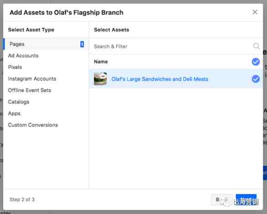The image size is (267, 214).
Task: Open the Pixels asset type
Action: (15, 67)
